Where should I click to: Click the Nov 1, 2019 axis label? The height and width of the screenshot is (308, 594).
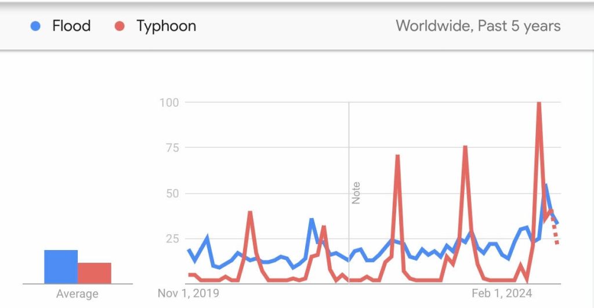189,293
